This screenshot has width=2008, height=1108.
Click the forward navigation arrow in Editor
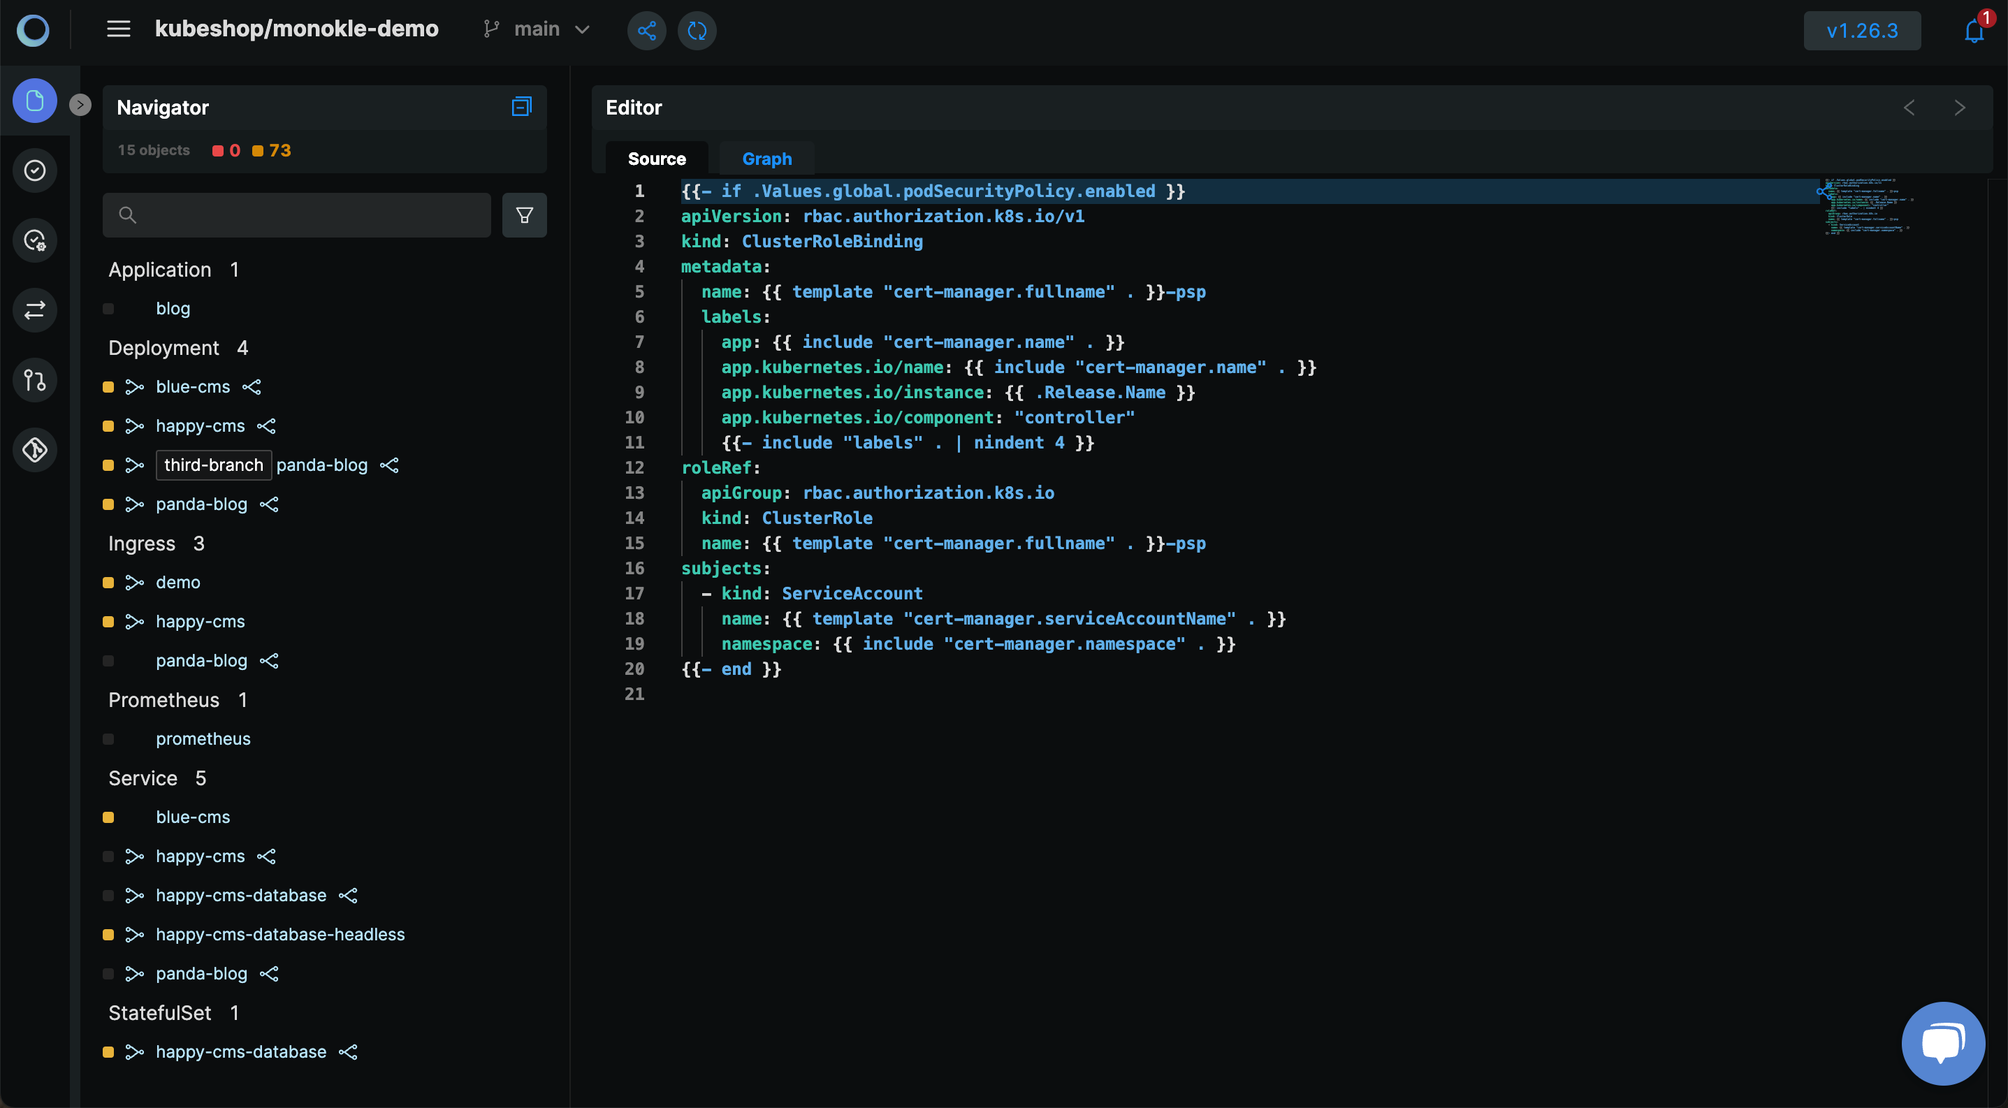click(1959, 105)
